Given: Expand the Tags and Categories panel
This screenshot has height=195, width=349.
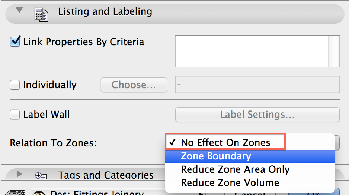Looking at the screenshot, I should coord(19,174).
